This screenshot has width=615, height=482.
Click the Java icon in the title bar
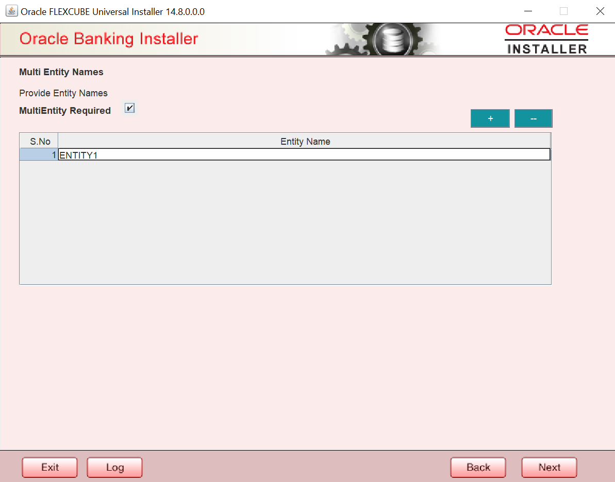tap(11, 11)
